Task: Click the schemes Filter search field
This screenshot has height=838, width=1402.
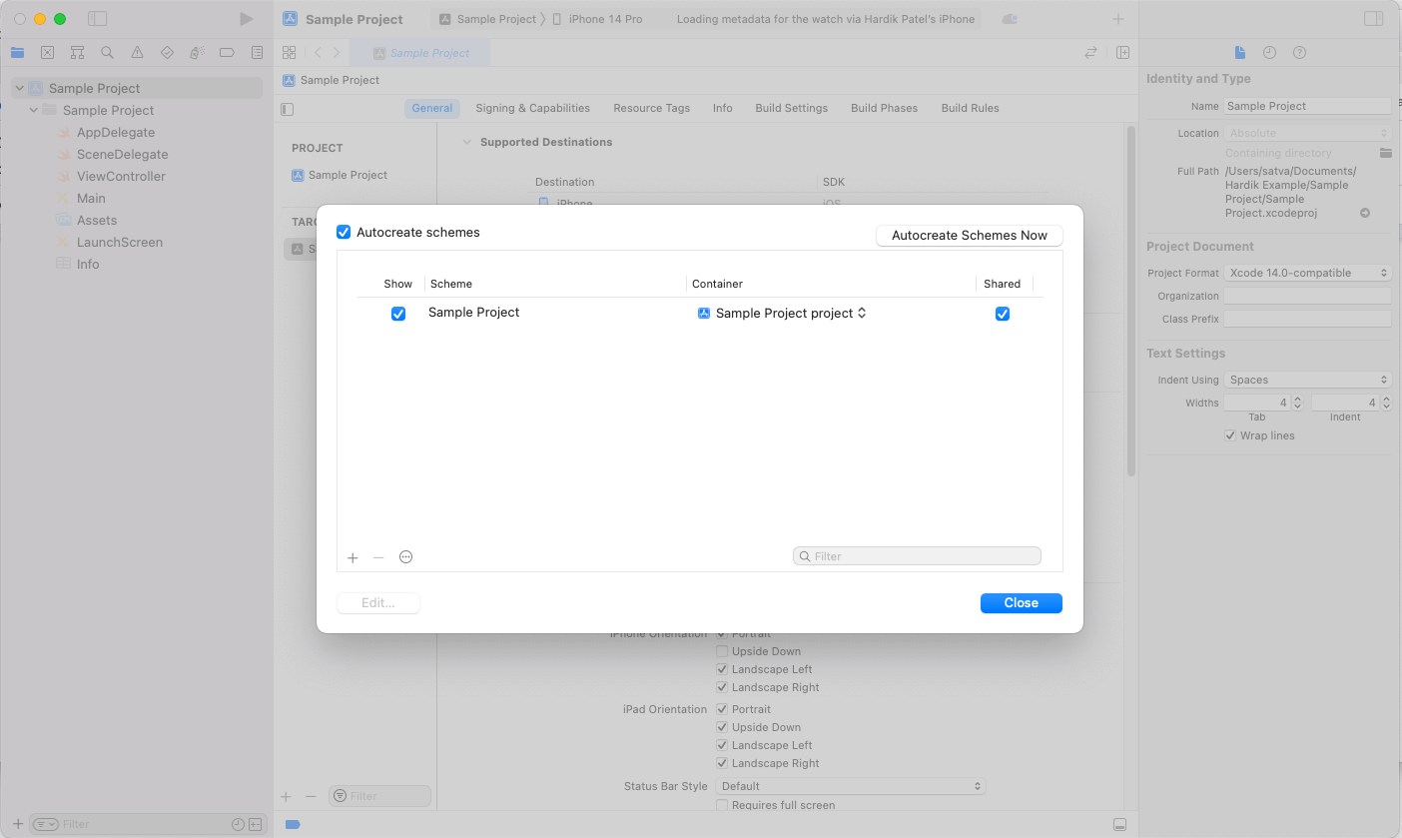Action: [x=917, y=556]
